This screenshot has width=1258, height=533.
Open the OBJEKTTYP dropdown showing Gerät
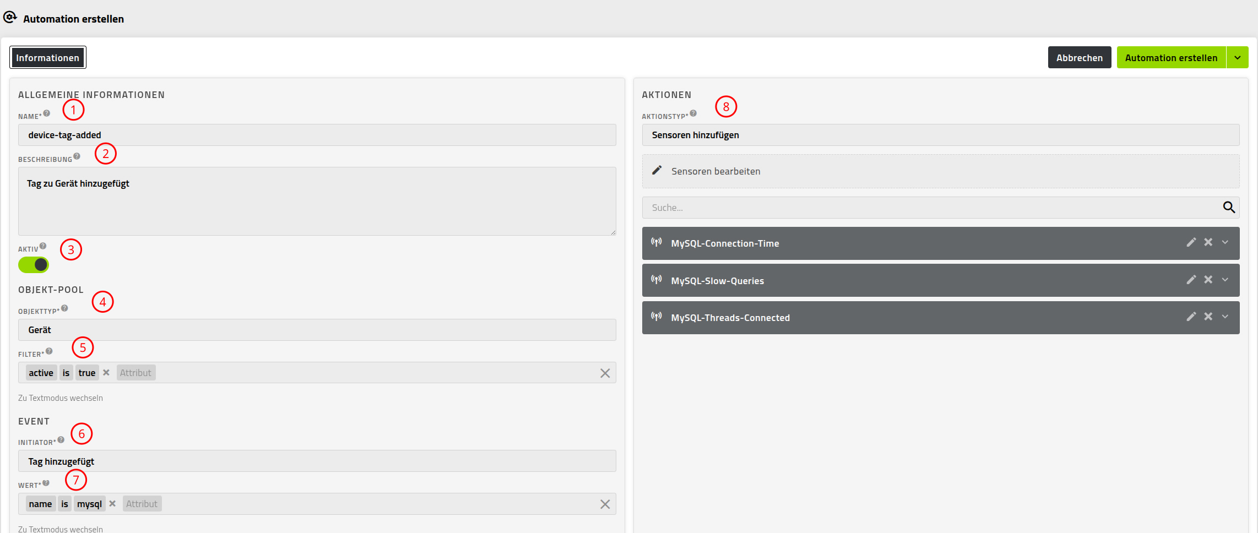point(317,330)
